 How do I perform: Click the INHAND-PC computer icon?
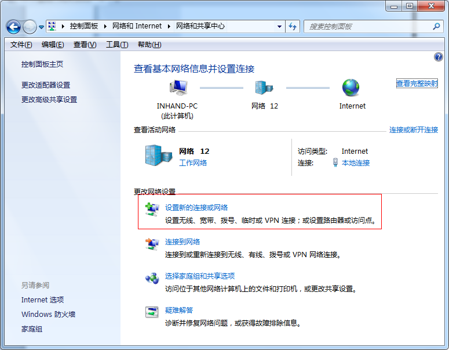pyautogui.click(x=178, y=88)
